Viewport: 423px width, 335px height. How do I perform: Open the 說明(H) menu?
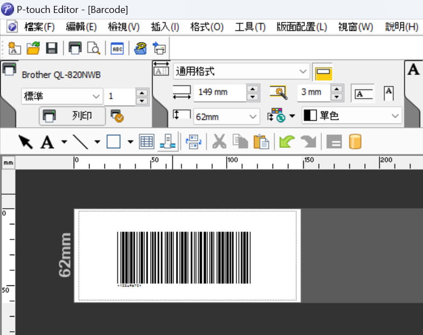(401, 27)
